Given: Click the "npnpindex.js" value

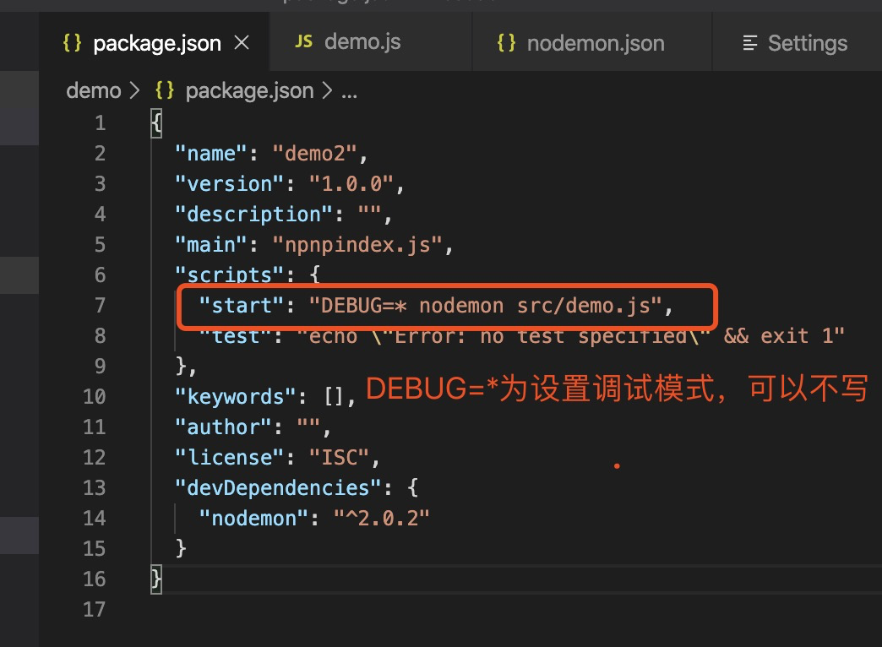Looking at the screenshot, I should [357, 245].
